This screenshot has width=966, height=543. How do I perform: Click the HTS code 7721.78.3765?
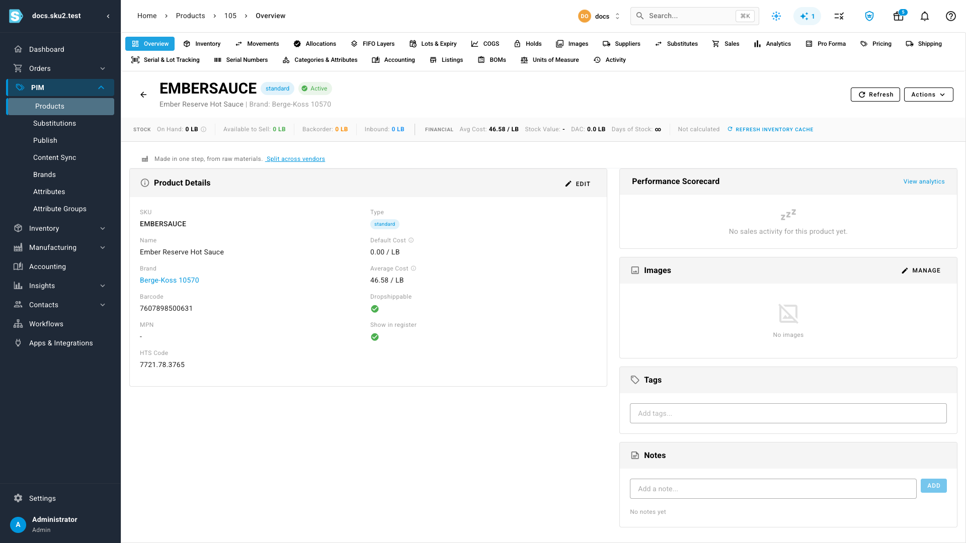pyautogui.click(x=162, y=365)
